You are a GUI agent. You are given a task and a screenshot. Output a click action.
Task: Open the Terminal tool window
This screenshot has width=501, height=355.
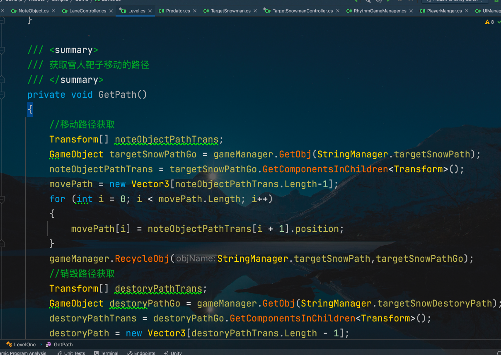coord(106,353)
